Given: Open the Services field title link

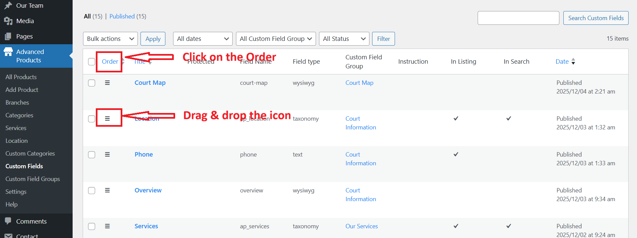Looking at the screenshot, I should coord(146,226).
